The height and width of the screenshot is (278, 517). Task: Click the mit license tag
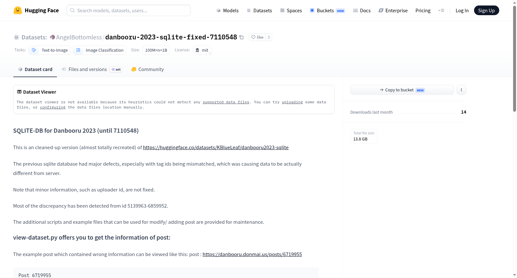(202, 50)
